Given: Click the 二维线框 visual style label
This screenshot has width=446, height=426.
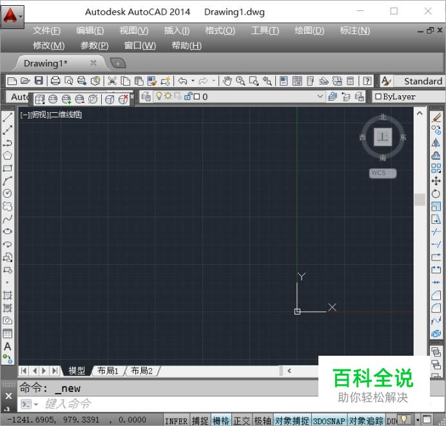Looking at the screenshot, I should click(x=67, y=115).
